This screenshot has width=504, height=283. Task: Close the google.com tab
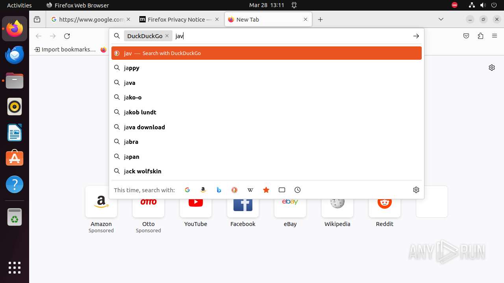[x=129, y=19]
